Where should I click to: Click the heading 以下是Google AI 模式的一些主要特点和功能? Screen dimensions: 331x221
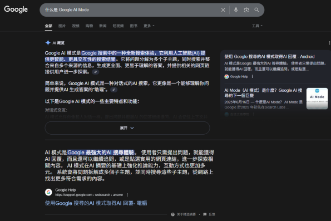tap(92, 101)
